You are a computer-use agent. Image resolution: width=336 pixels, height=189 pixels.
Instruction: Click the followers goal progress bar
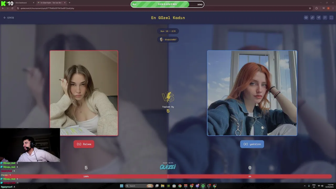(x=167, y=4)
